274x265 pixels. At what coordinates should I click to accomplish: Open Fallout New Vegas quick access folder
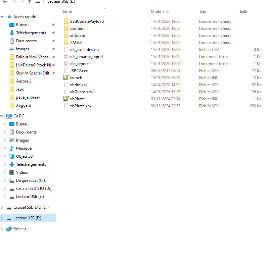click(x=32, y=57)
